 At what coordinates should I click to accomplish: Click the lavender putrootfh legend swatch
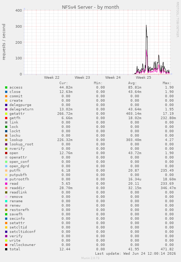click(x=6, y=179)
